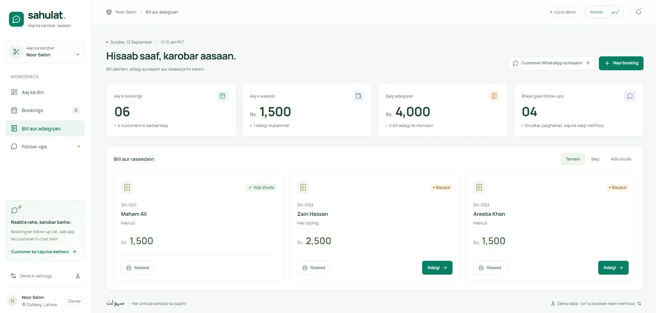Click the sahulat chat logo icon

(16, 19)
